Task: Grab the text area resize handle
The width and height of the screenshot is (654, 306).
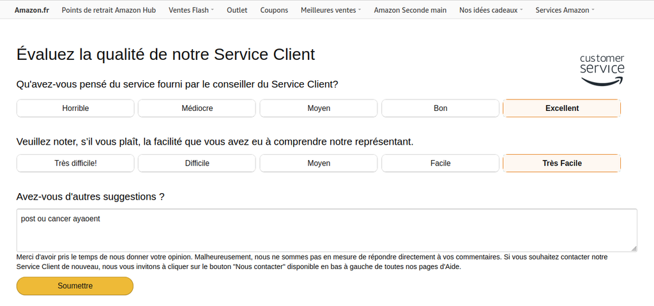Action: tap(634, 249)
